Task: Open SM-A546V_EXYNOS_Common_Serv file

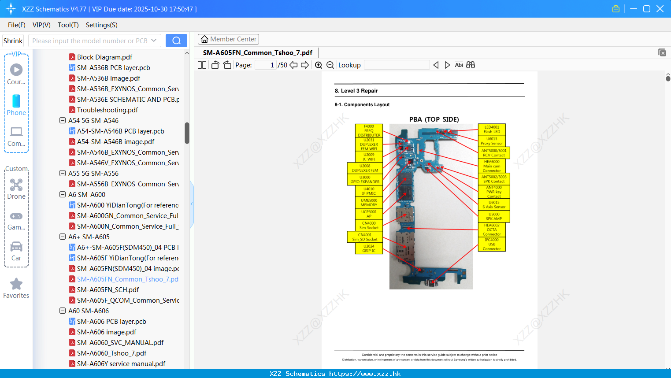Action: pyautogui.click(x=124, y=163)
